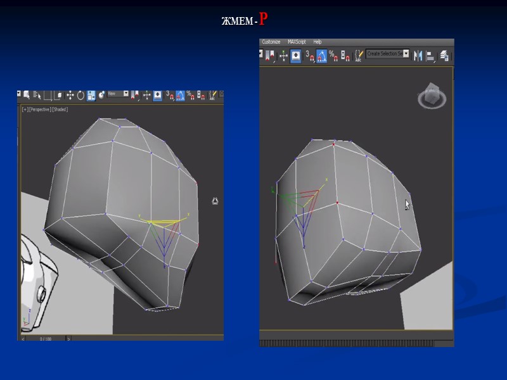Toggle Percent Snap in right window
This screenshot has height=380, width=507.
(x=333, y=56)
